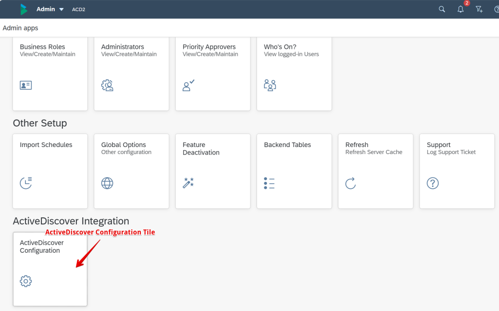Open the Feature Deactivation tile title
The image size is (499, 311).
(201, 149)
